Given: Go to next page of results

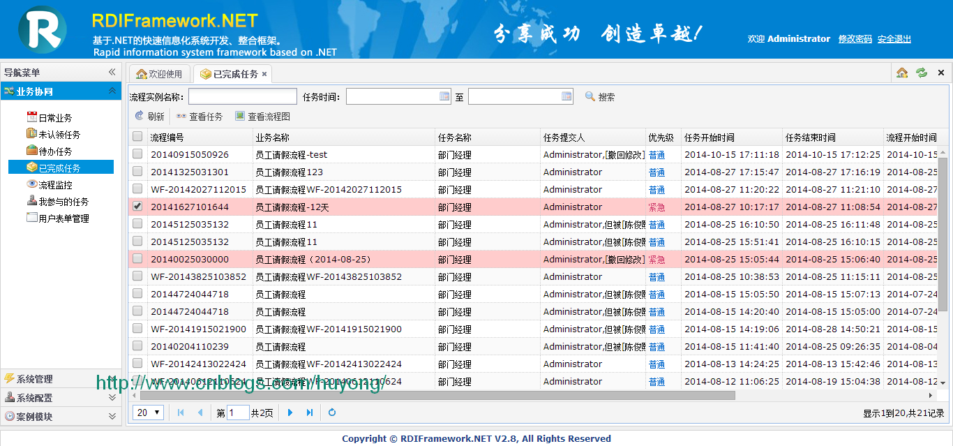Looking at the screenshot, I should (290, 412).
